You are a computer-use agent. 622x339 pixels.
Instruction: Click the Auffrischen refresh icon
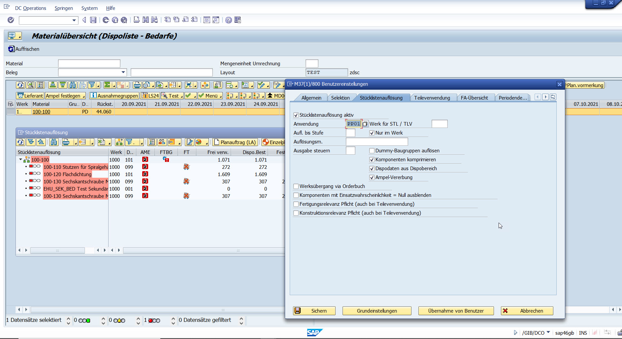(12, 49)
